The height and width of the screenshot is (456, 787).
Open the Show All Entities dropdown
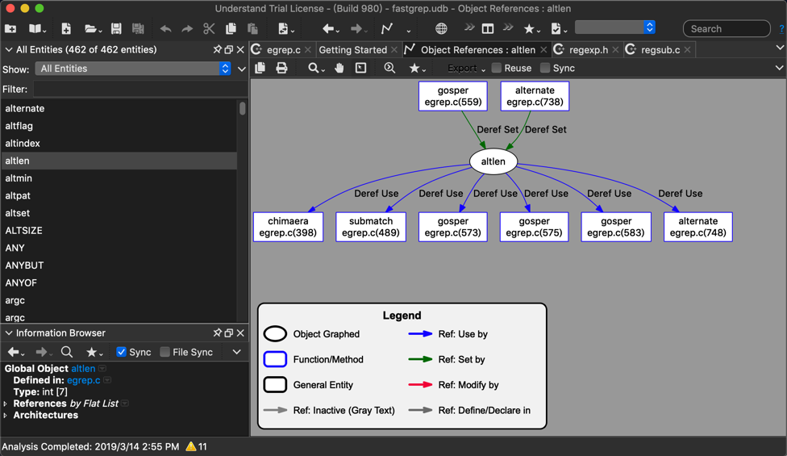(x=134, y=69)
